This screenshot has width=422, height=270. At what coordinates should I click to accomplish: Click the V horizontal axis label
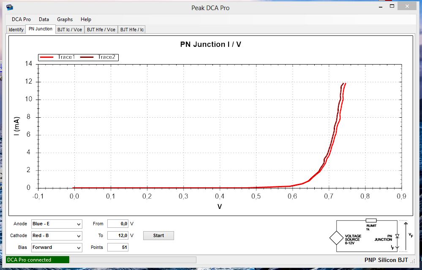click(x=220, y=207)
